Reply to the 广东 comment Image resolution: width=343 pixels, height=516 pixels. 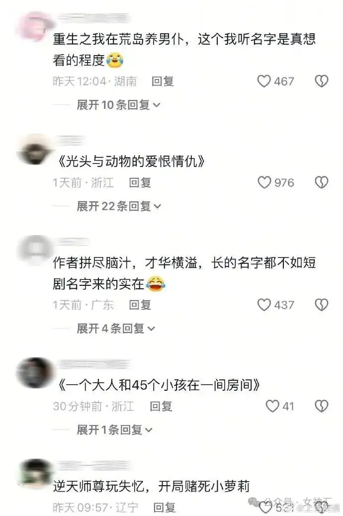pos(140,305)
